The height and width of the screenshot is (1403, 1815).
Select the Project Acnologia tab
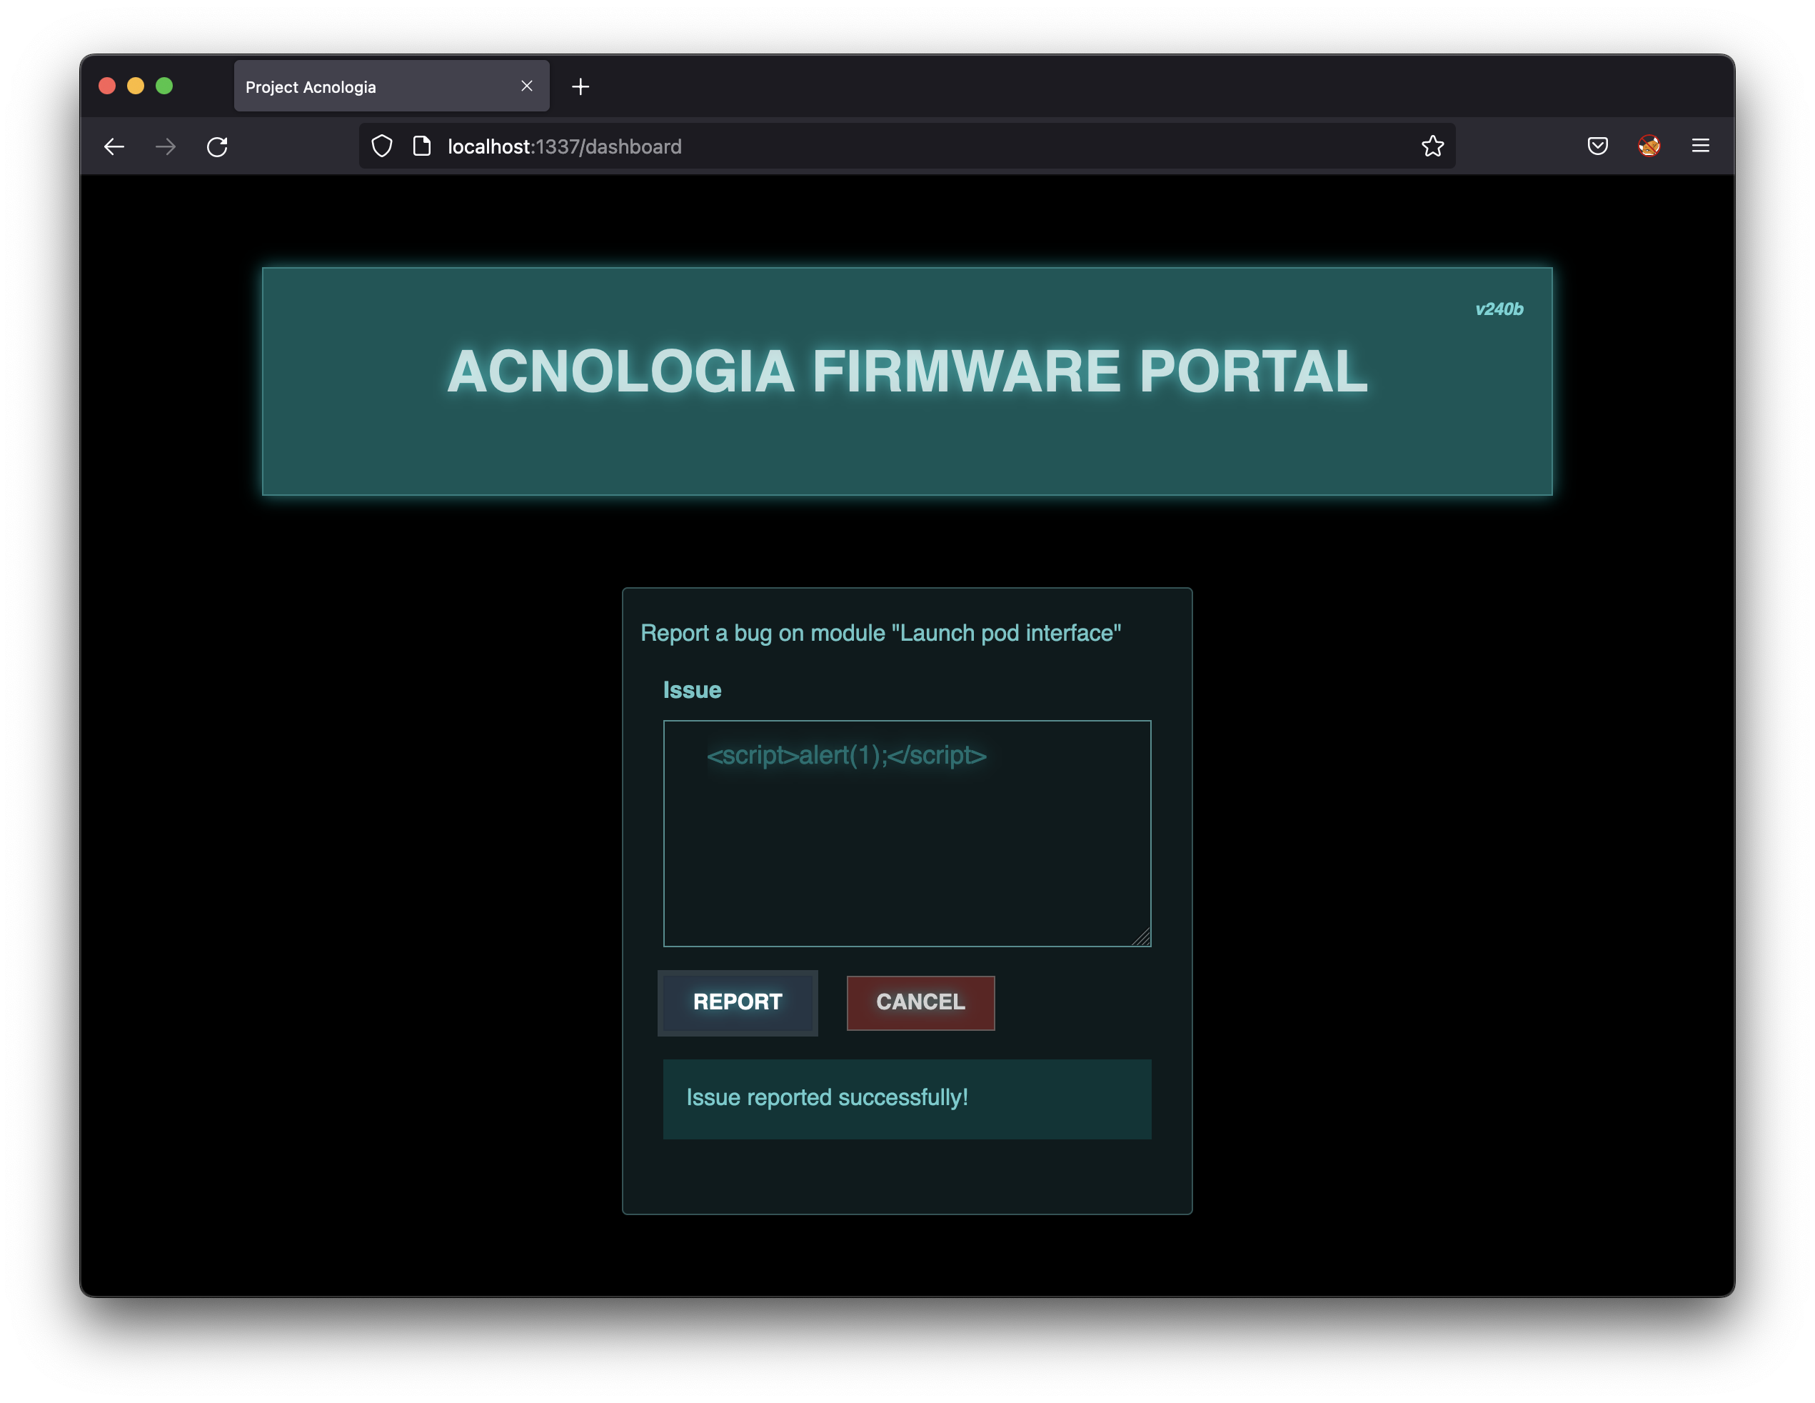(366, 86)
